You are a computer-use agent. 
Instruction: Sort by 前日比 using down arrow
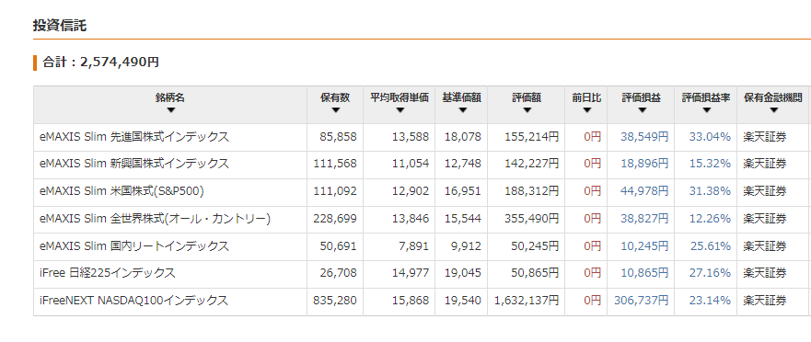(x=586, y=110)
